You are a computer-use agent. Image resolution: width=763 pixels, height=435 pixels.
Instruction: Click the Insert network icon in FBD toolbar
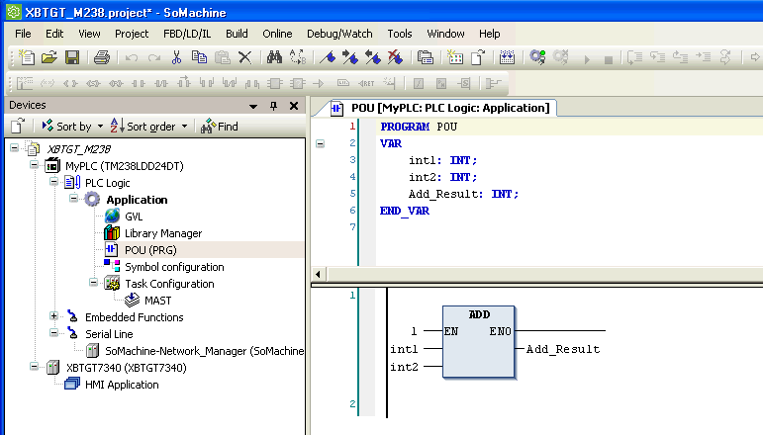click(x=24, y=84)
